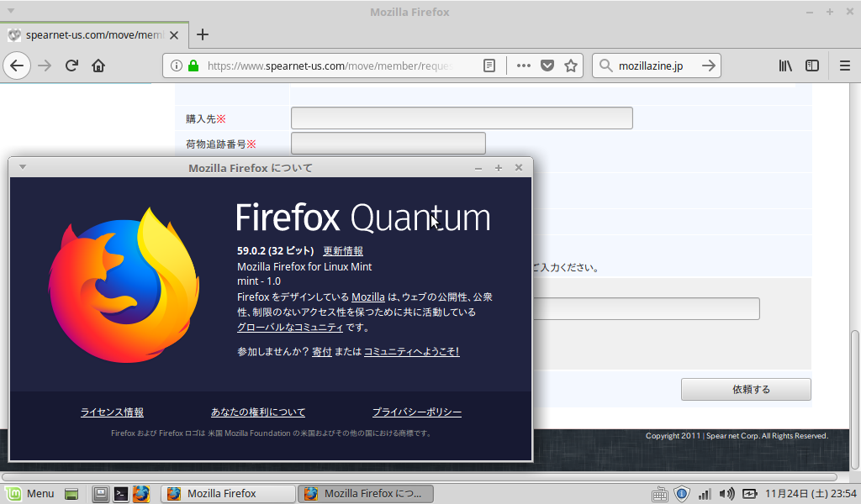
Task: Switch to Mozilla Firefox につ... taskbar window
Action: (x=366, y=494)
